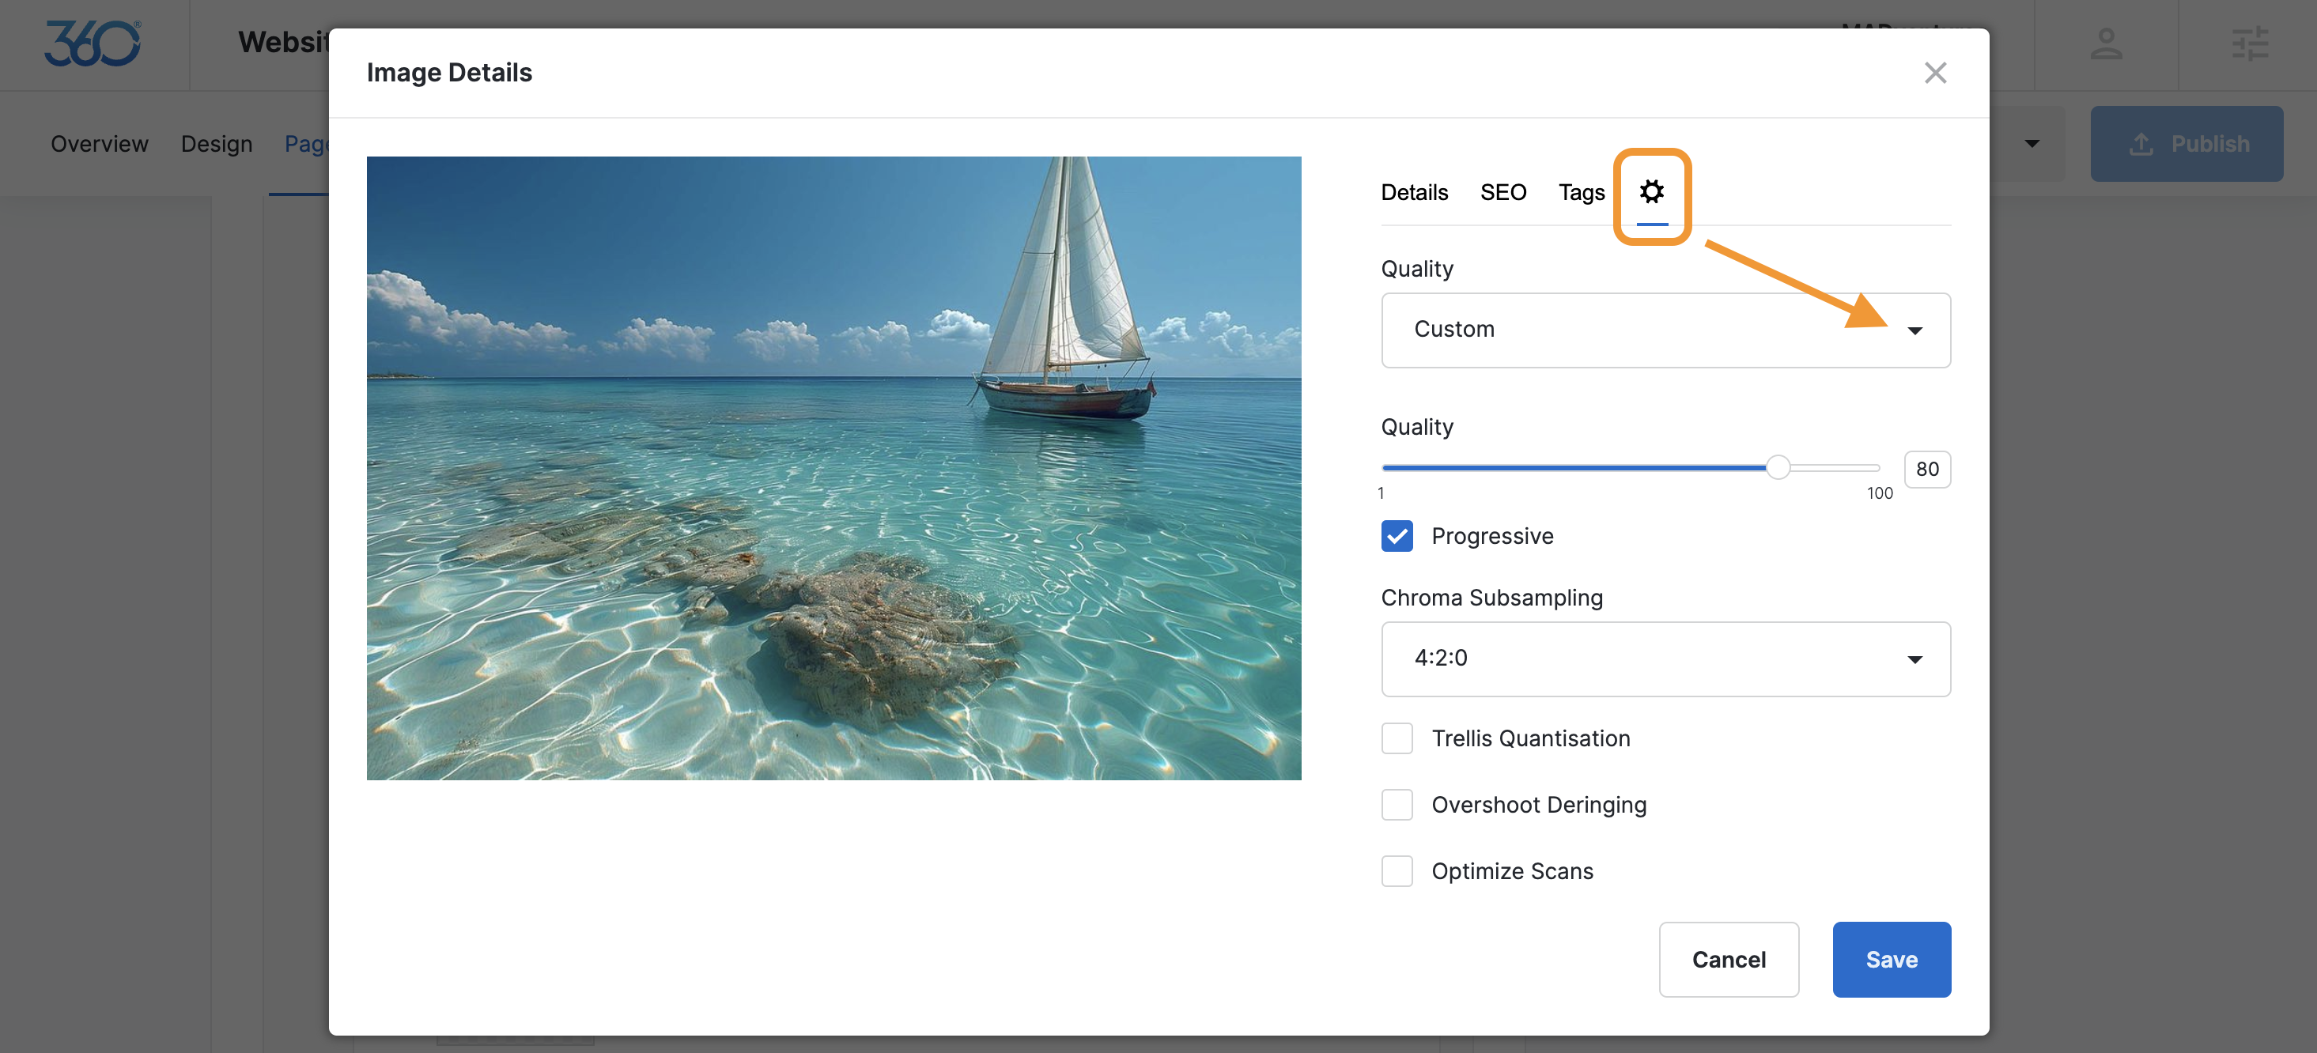2317x1053 pixels.
Task: Enable Trellis Quantisation
Action: click(x=1397, y=738)
